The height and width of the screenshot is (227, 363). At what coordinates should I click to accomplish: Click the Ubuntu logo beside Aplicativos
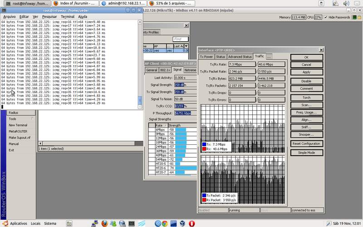[x=5, y=223]
